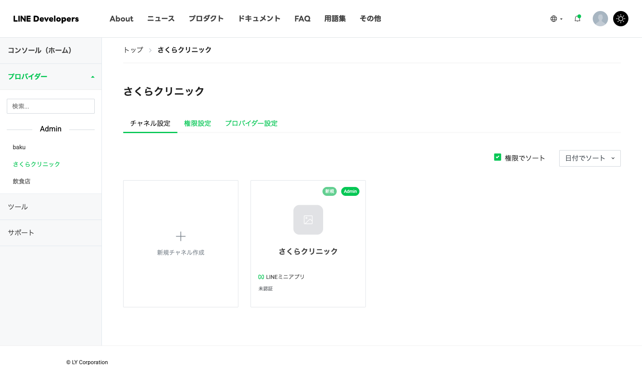Switch to the 権限設定 tab
The width and height of the screenshot is (642, 365).
pos(197,123)
